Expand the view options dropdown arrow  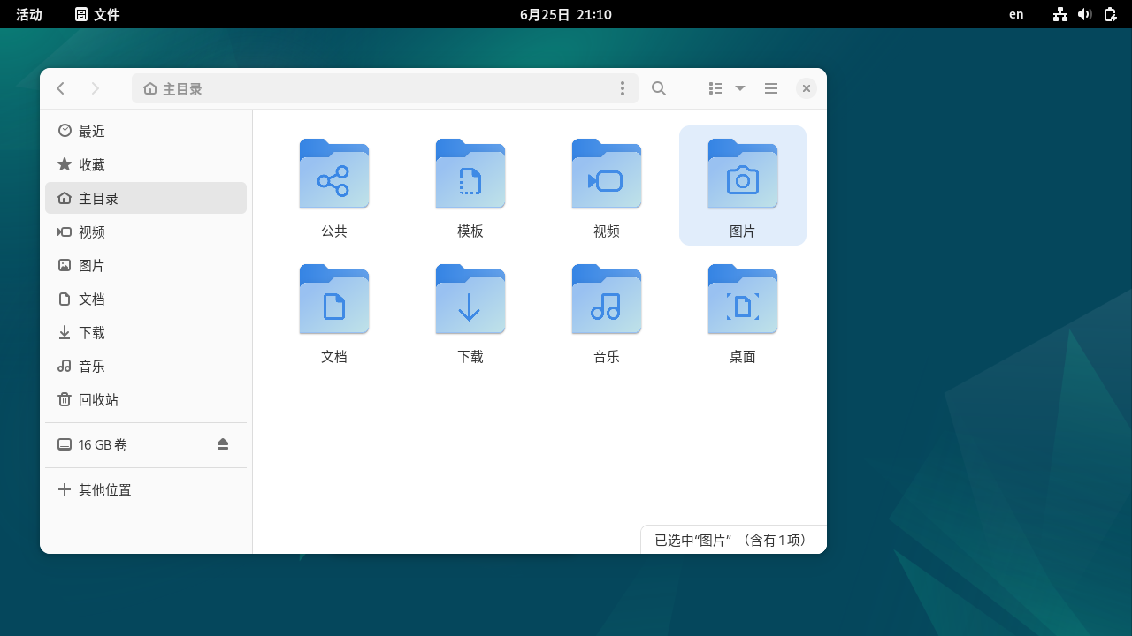[740, 88]
